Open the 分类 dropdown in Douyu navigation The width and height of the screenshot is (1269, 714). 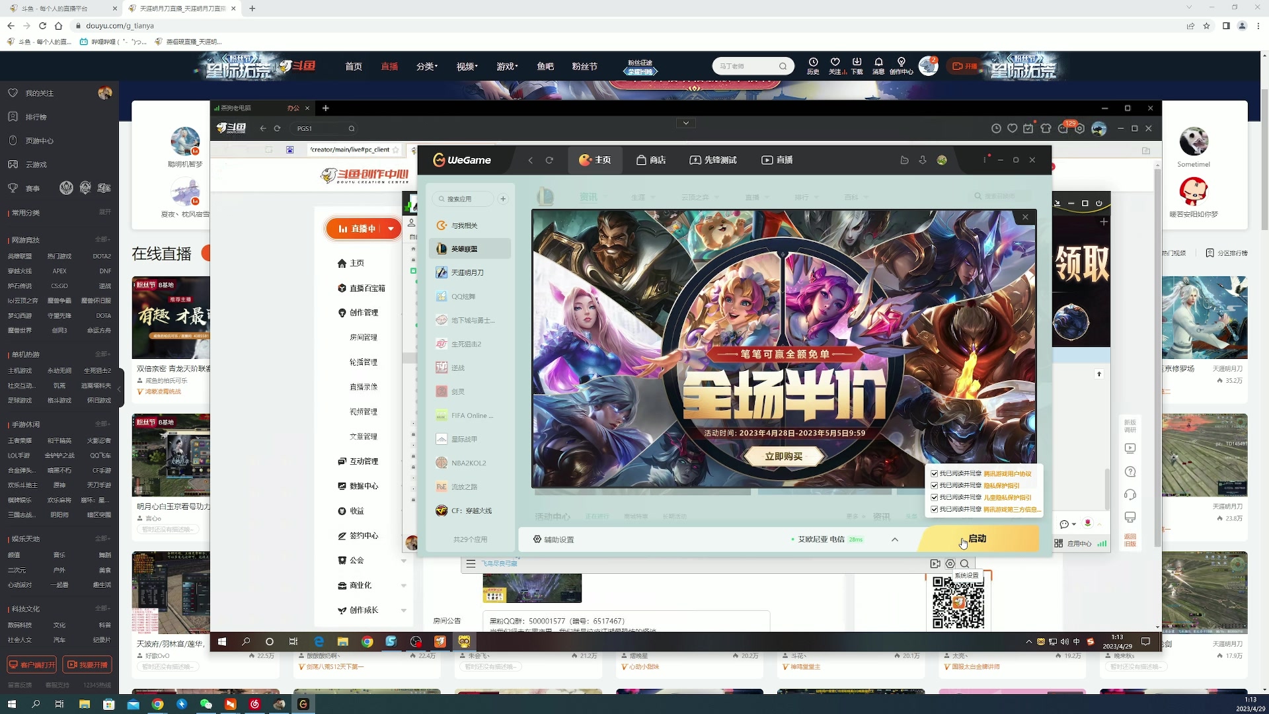(x=427, y=67)
